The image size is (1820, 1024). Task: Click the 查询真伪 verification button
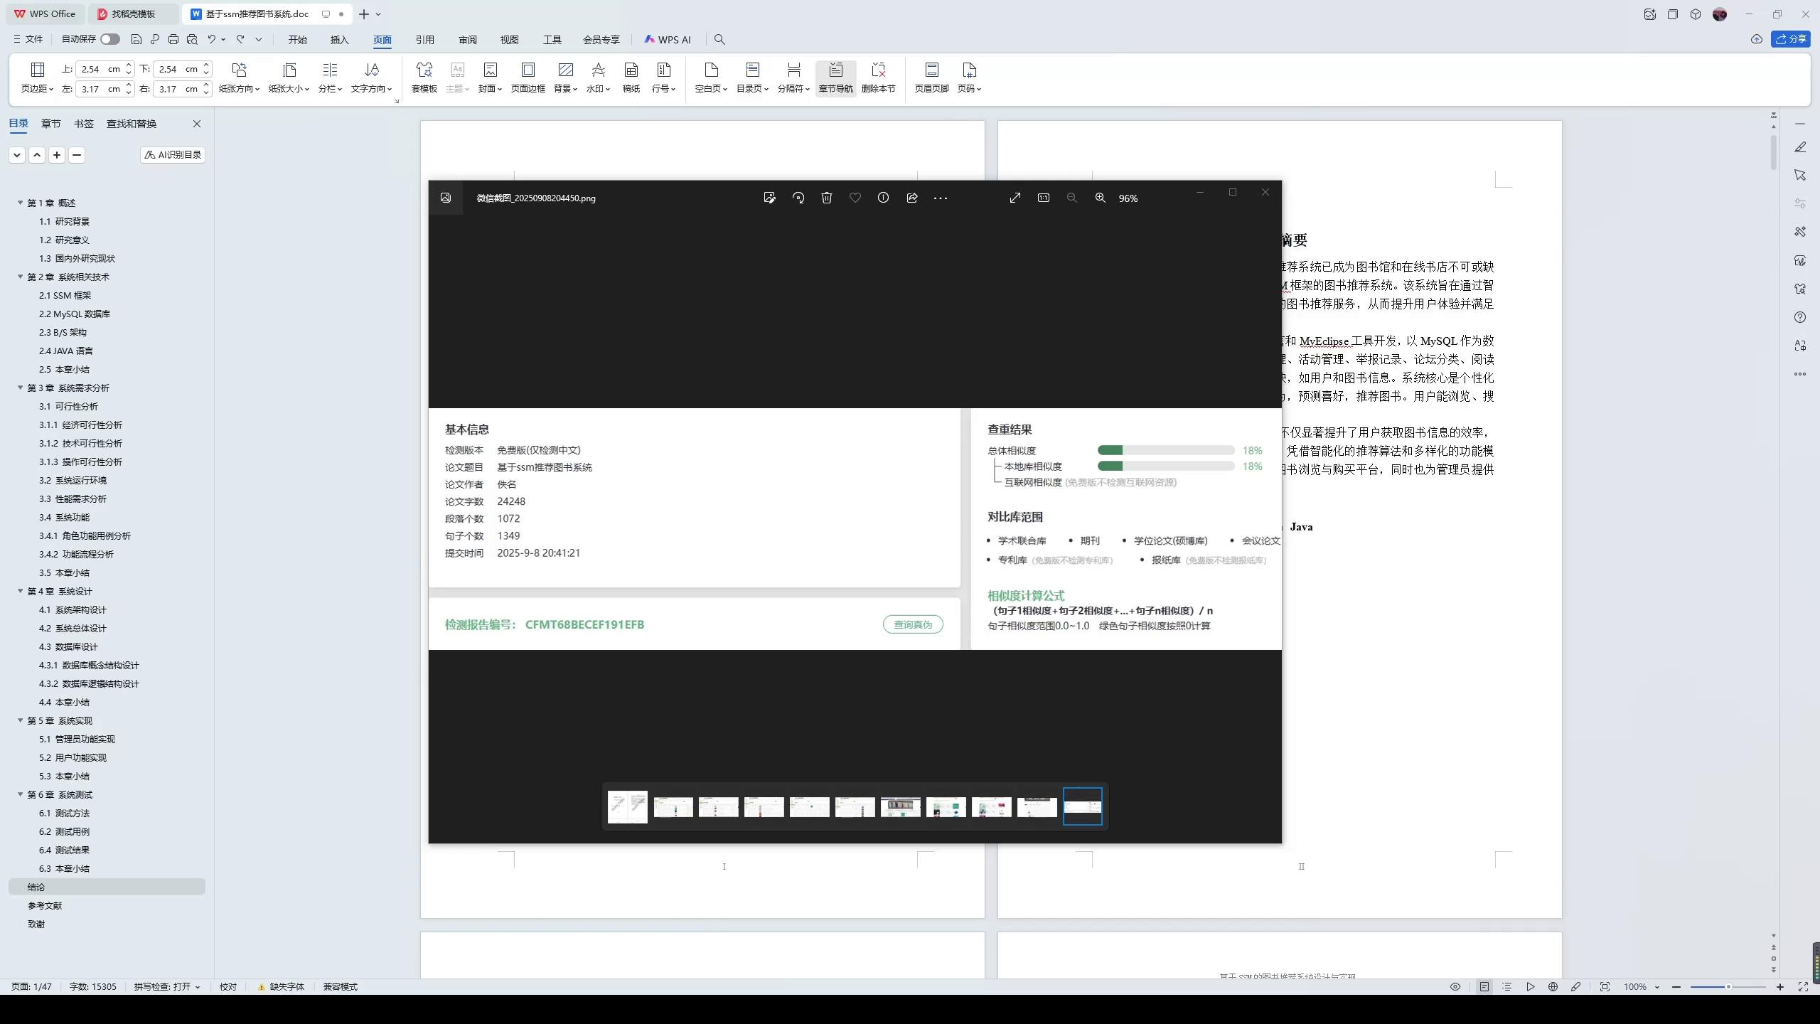click(912, 624)
